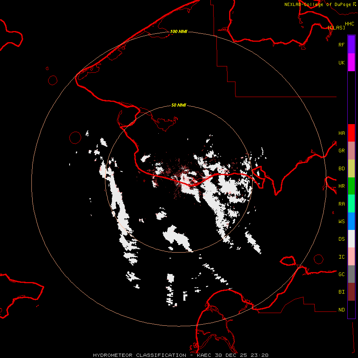Click the HR green legend swatch

coord(351,186)
